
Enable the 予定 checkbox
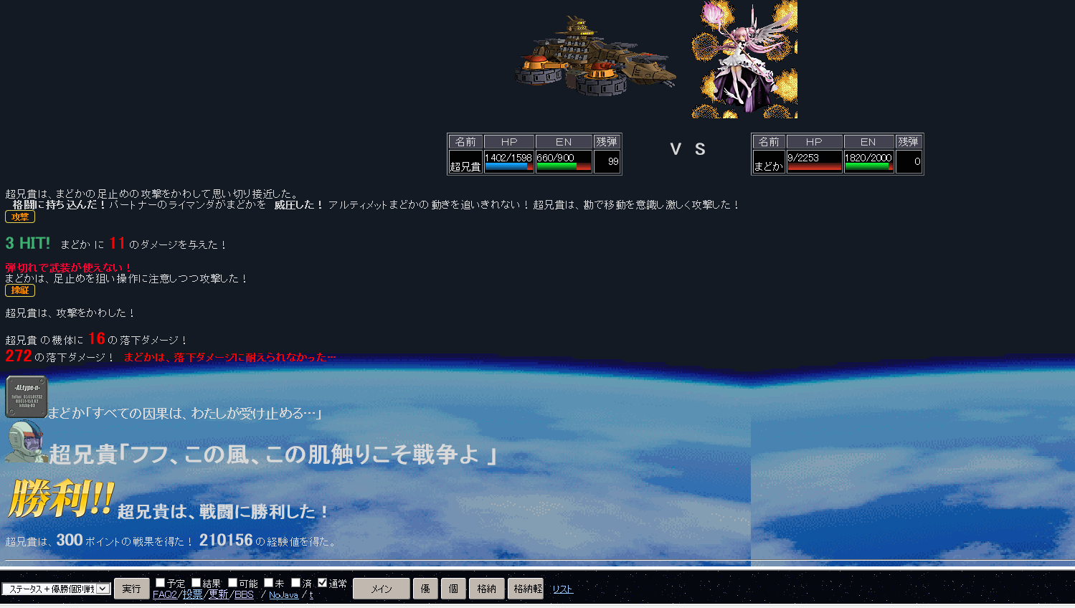click(161, 583)
